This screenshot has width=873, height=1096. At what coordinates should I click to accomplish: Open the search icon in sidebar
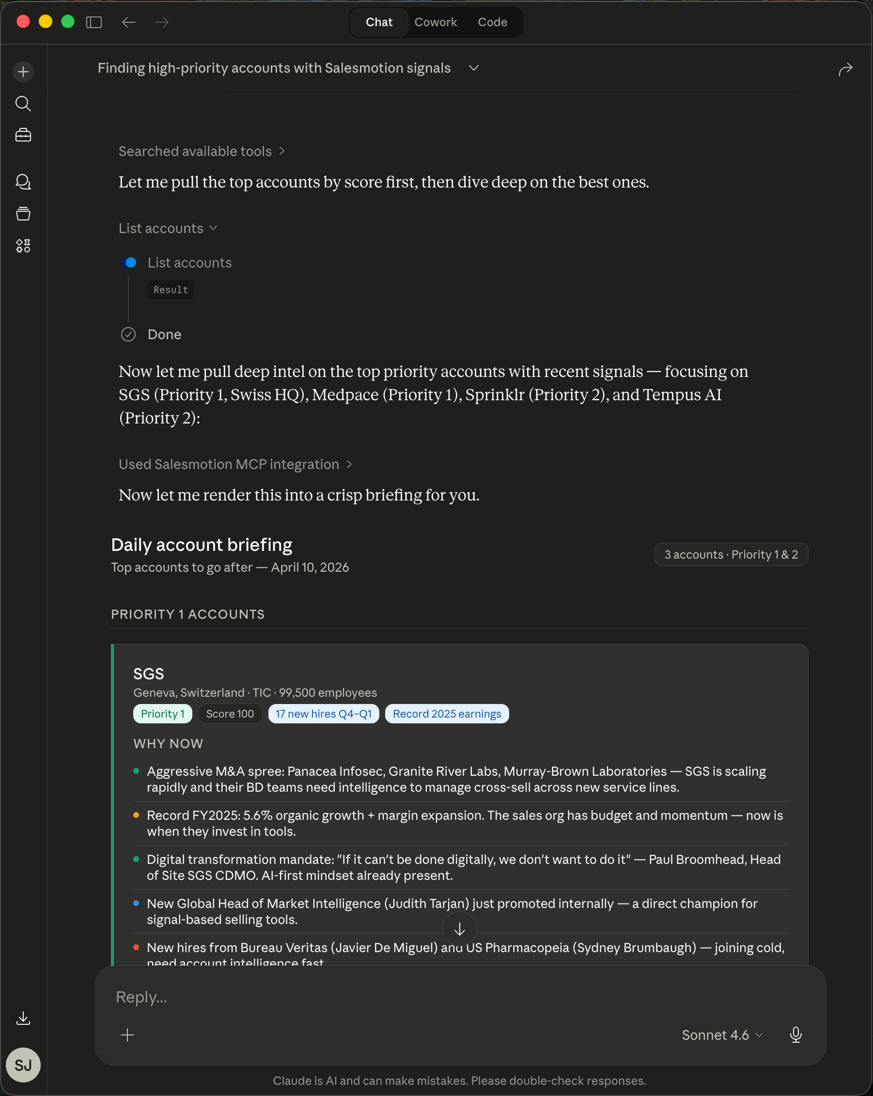23,104
